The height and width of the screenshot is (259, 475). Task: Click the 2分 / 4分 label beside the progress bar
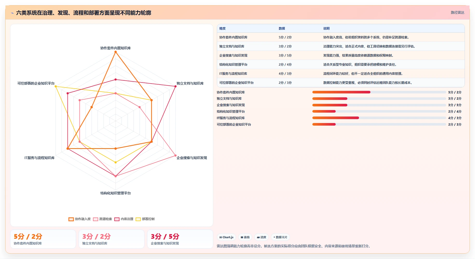(455, 112)
